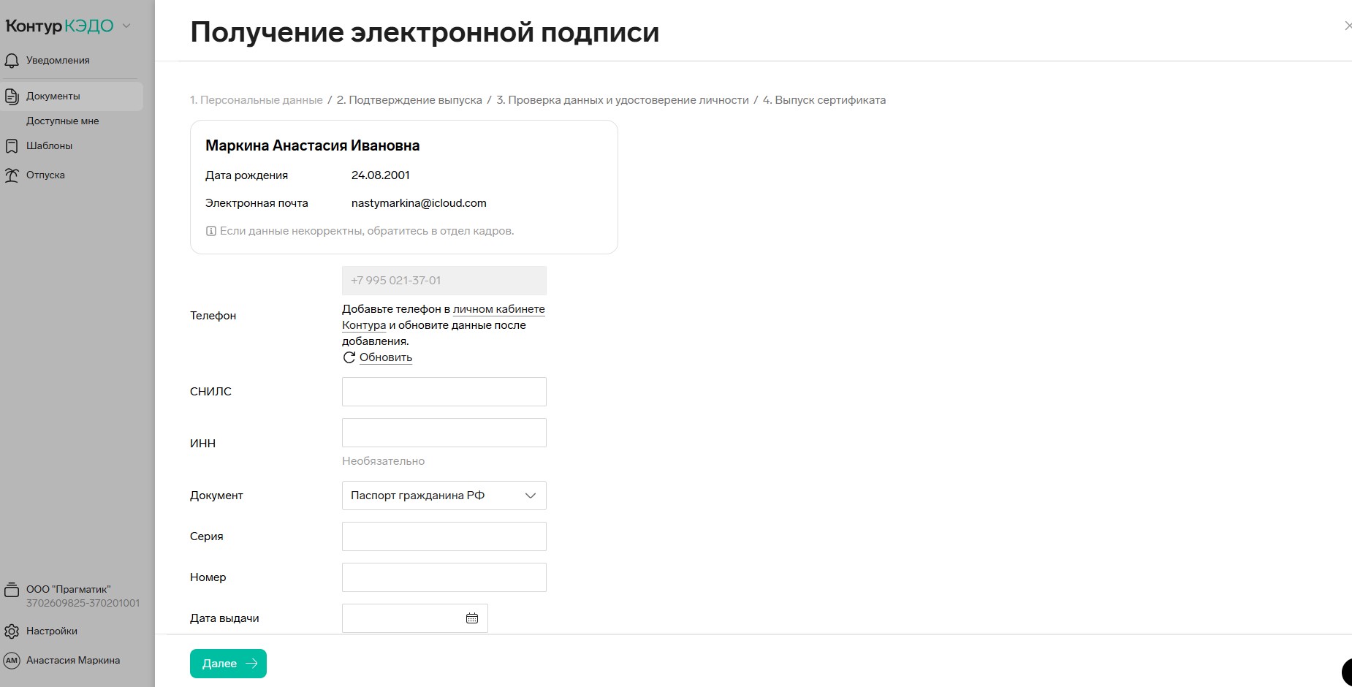Click the Settings gear icon
This screenshot has width=1352, height=687.
pyautogui.click(x=12, y=631)
